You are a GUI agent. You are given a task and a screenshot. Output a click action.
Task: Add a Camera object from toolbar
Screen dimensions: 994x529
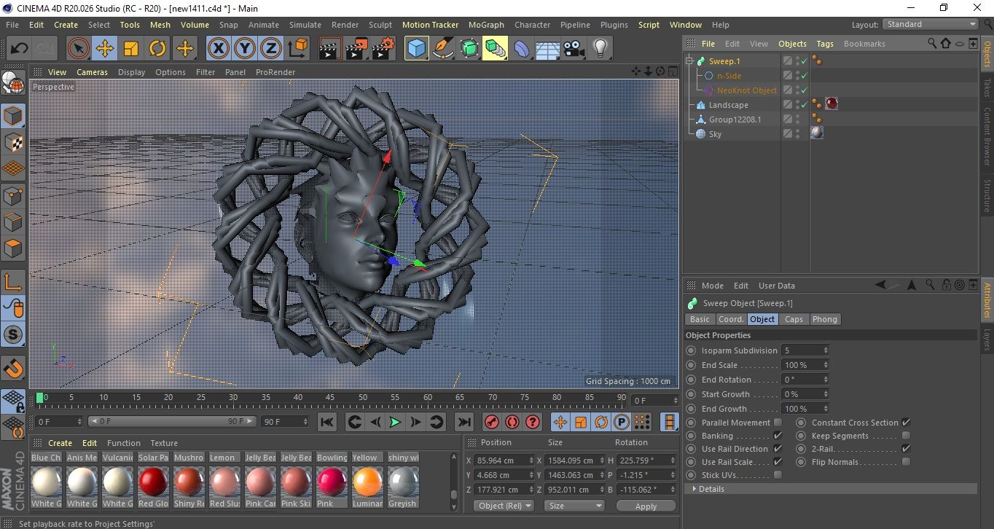click(574, 49)
